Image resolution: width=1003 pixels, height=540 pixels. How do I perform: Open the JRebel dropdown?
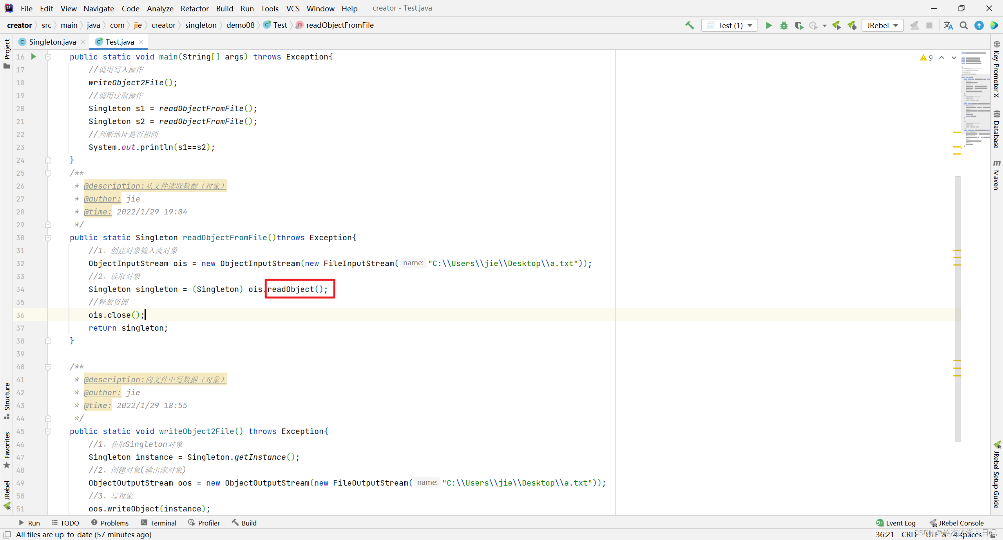pyautogui.click(x=882, y=25)
